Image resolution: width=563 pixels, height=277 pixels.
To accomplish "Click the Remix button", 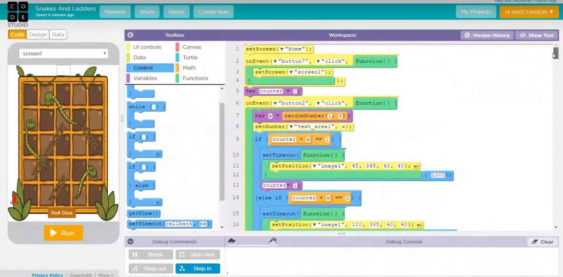I will click(176, 12).
